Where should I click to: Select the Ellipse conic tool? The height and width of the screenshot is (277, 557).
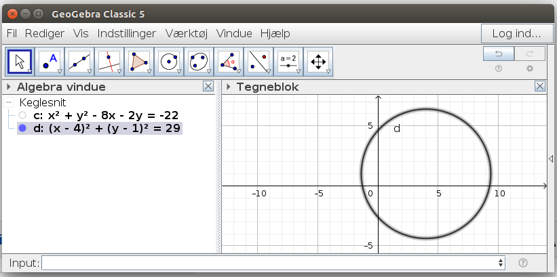(x=199, y=62)
